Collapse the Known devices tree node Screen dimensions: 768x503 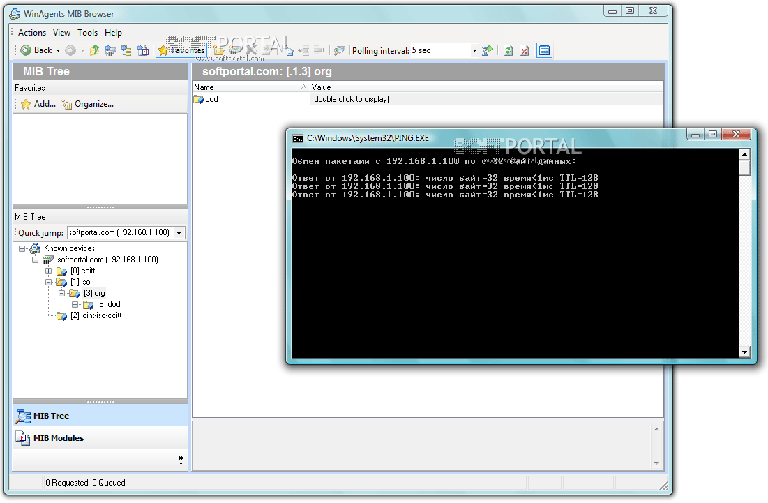pyautogui.click(x=22, y=248)
